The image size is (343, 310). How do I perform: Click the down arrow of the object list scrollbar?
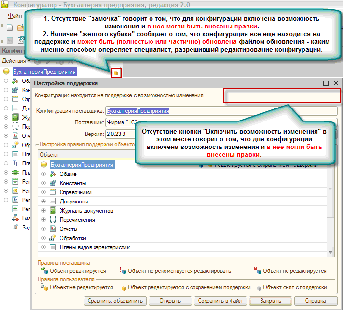click(x=331, y=252)
